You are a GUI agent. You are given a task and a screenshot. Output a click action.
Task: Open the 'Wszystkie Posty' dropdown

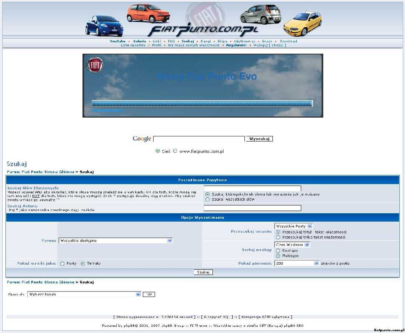(294, 226)
